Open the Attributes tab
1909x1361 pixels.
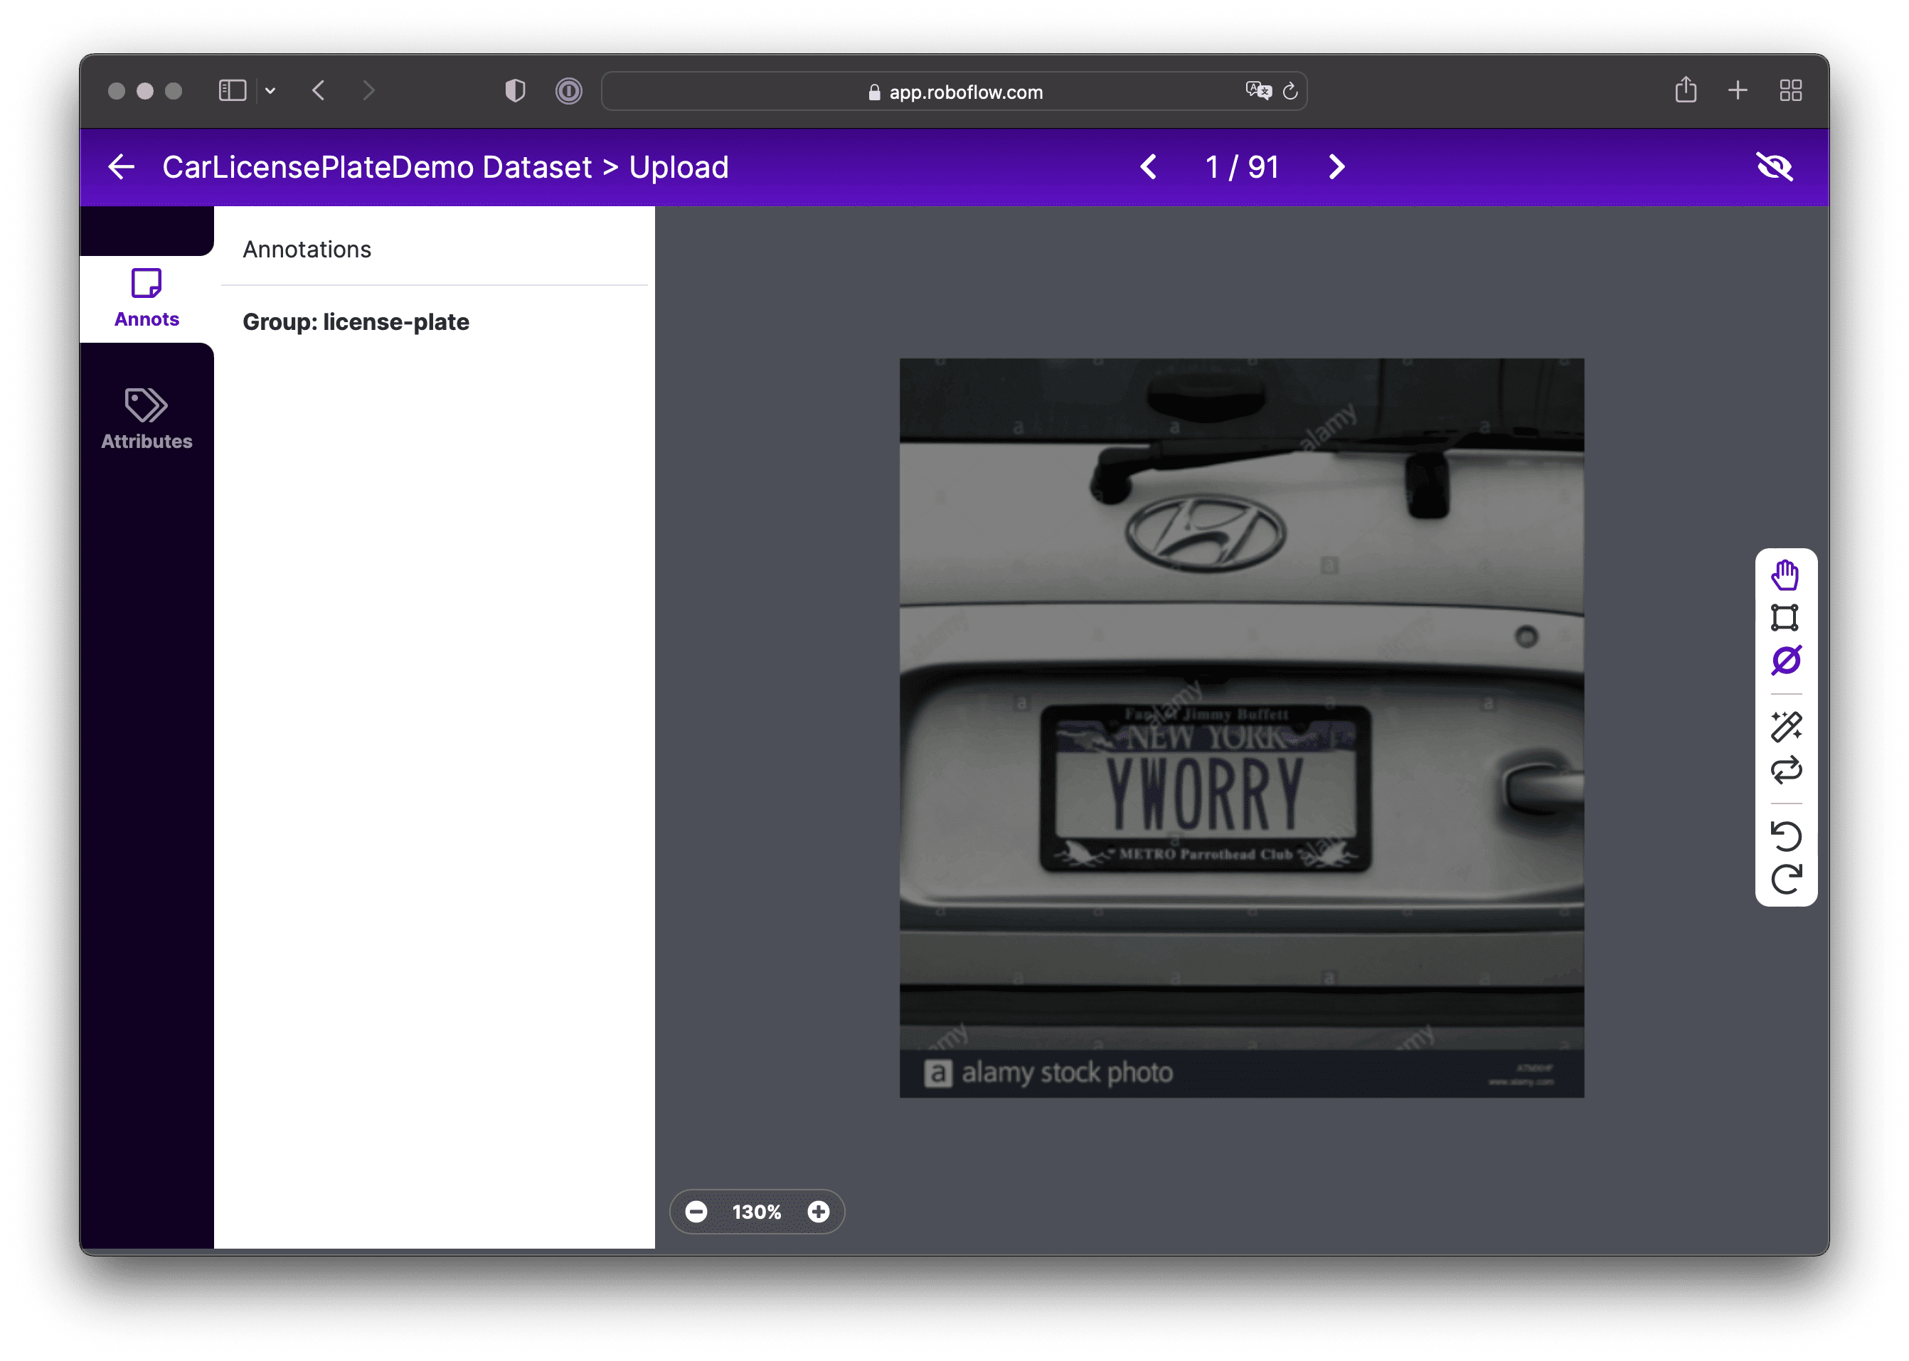[x=147, y=419]
